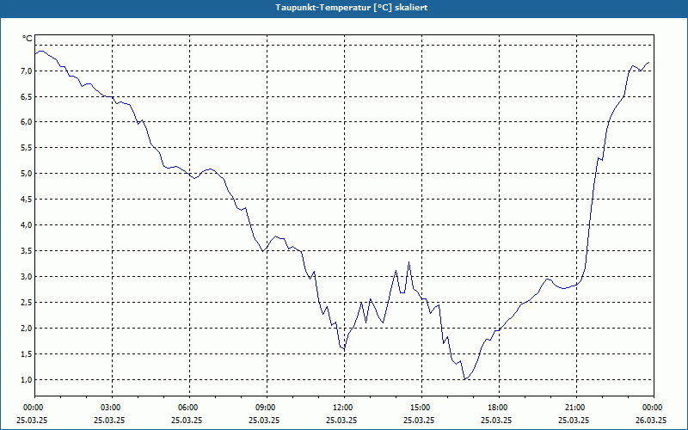
Task: Click the 25.03.25 date beneath 18:00
Action: pos(496,420)
